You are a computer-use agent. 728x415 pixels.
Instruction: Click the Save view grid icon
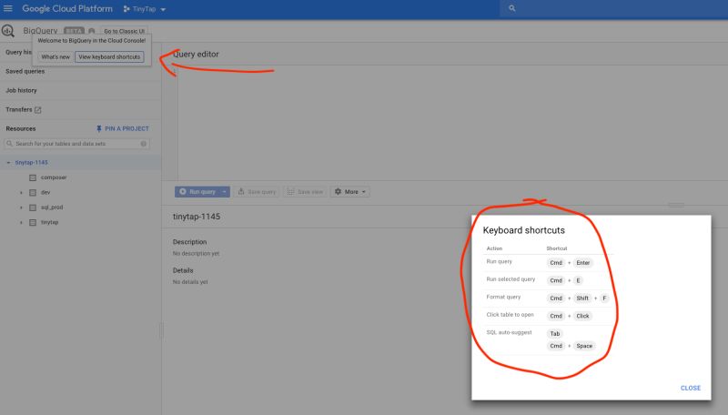290,191
